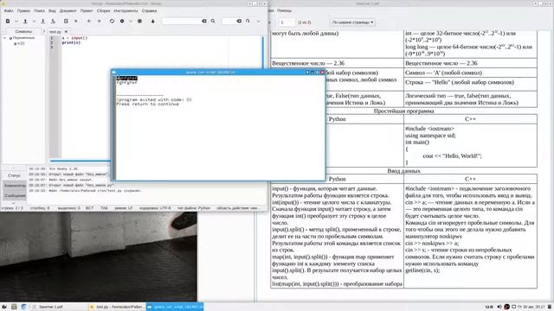Click the 'getline(cin, s);' text in PDF
The width and height of the screenshot is (554, 311).
click(422, 270)
